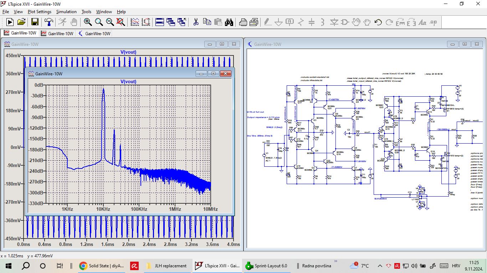
Task: Open the File menu
Action: coord(6,12)
